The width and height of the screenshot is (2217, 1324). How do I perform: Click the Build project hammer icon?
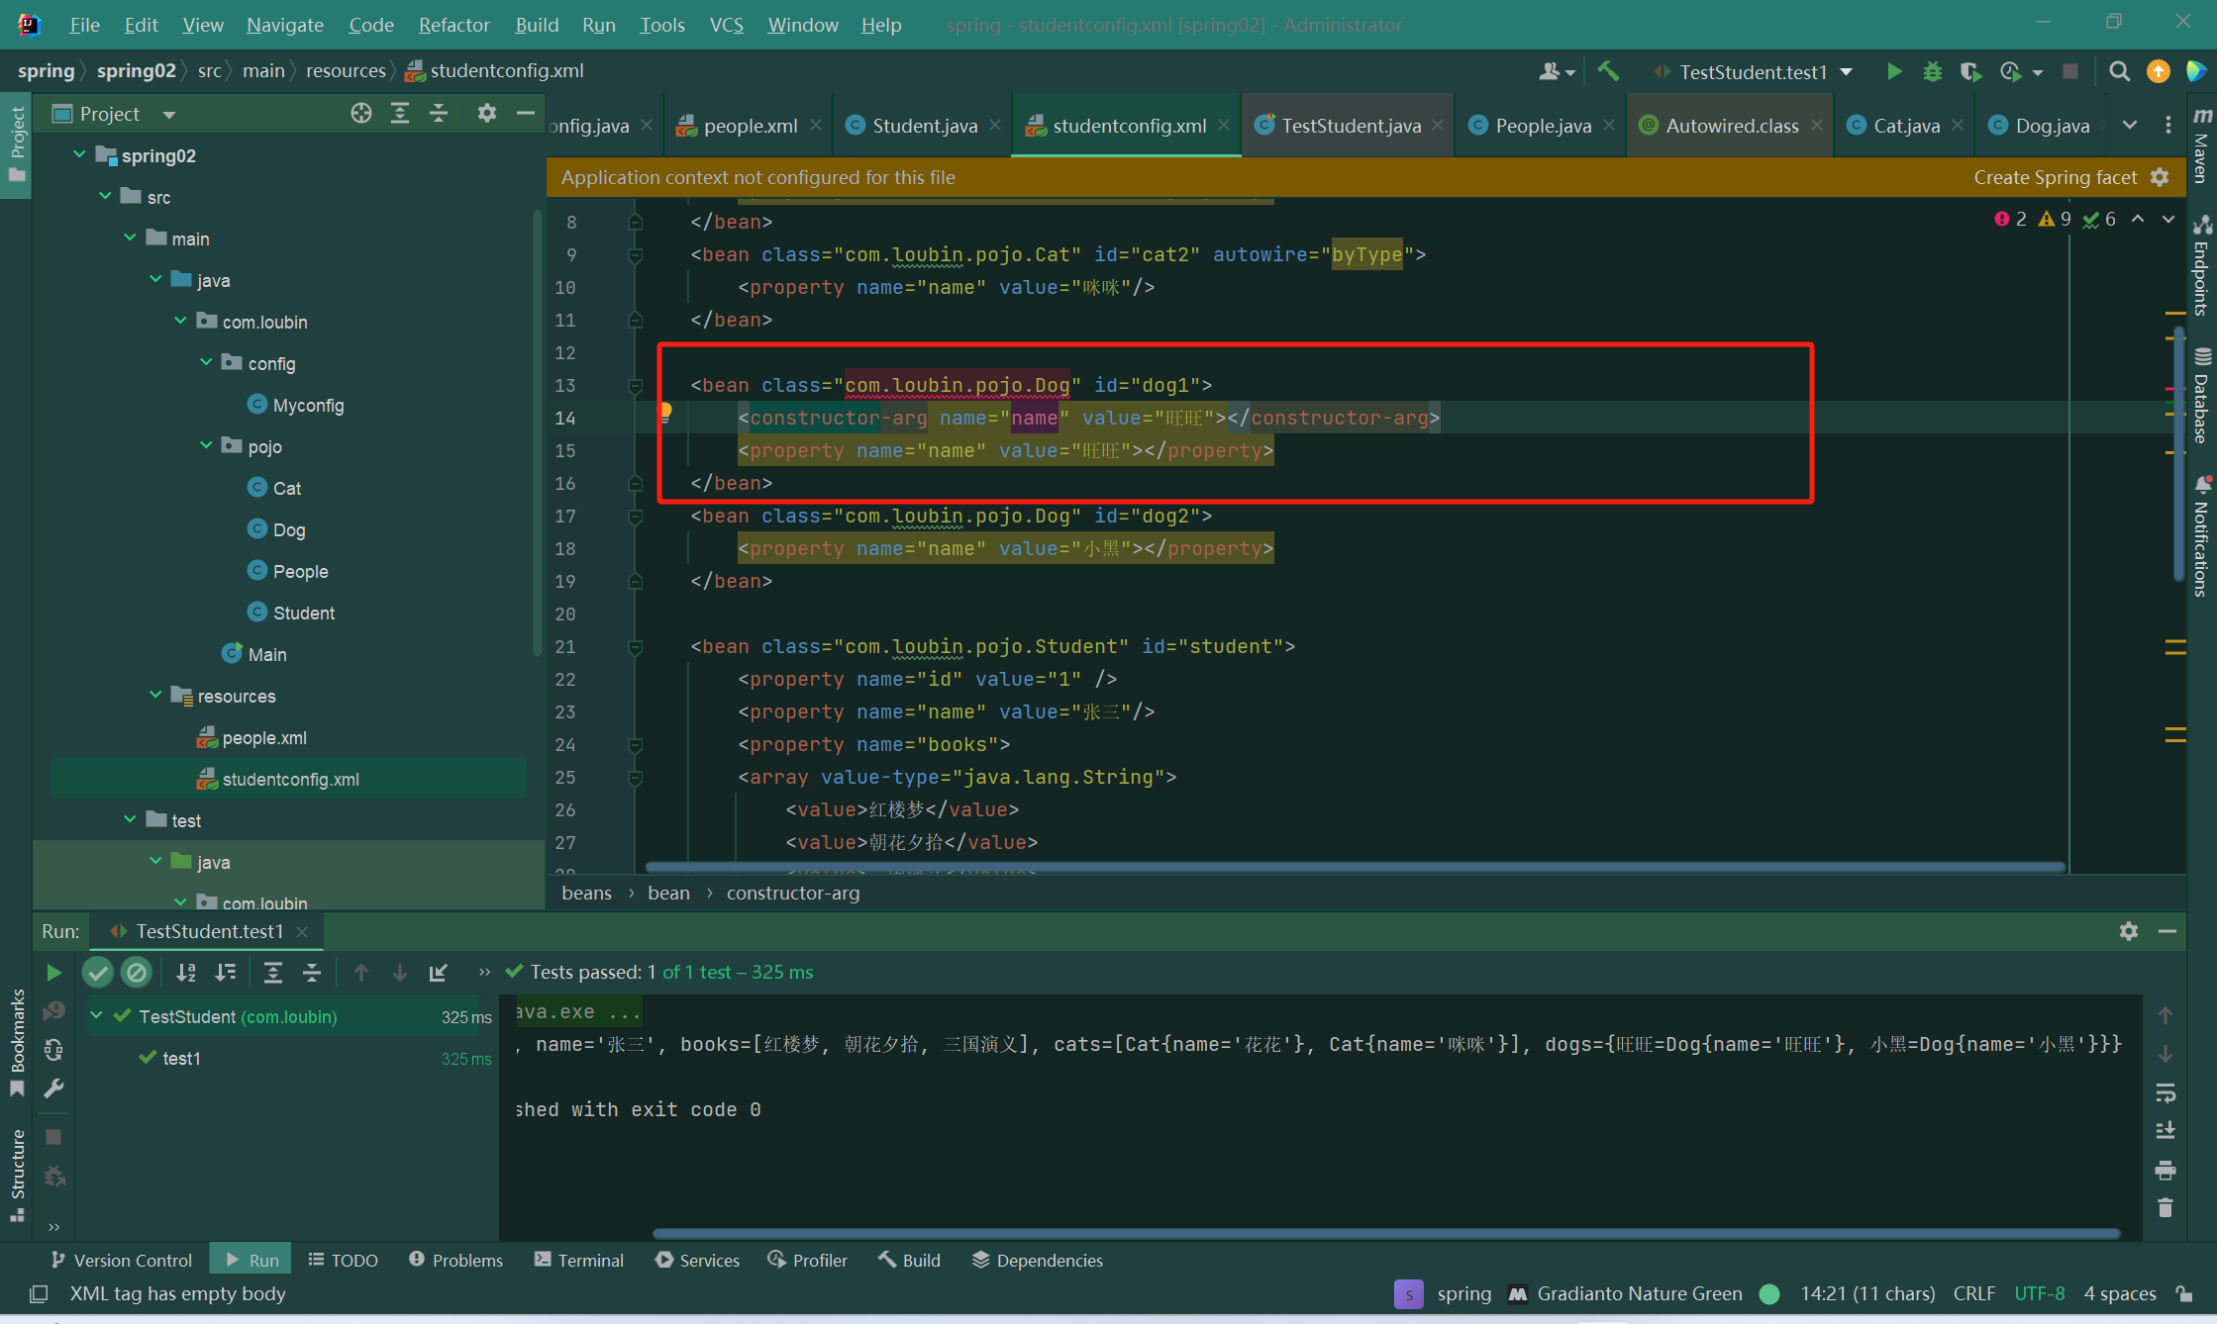click(x=1608, y=71)
